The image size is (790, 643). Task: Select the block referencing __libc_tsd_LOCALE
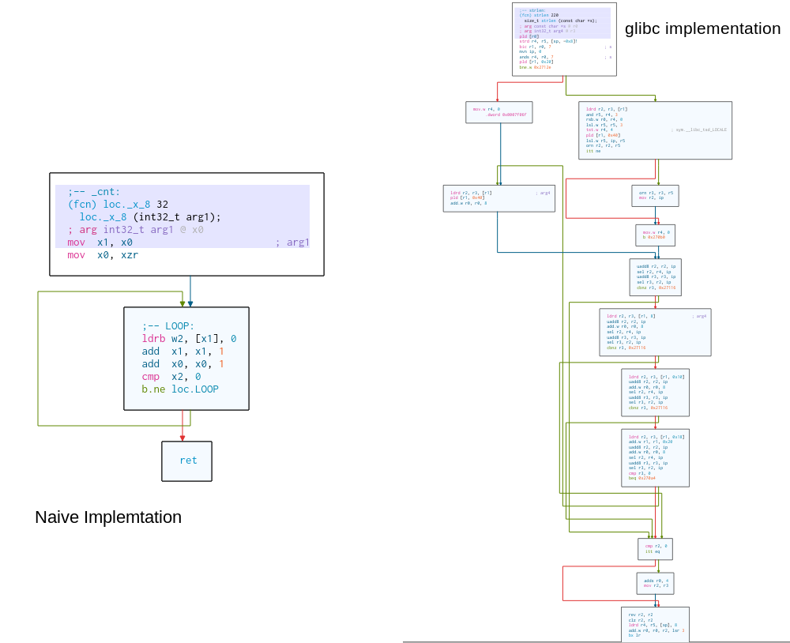[655, 130]
